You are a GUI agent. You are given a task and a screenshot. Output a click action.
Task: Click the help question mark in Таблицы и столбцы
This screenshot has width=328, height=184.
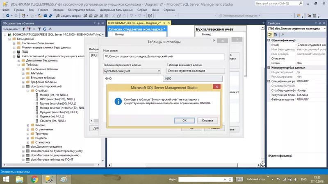click(214, 41)
